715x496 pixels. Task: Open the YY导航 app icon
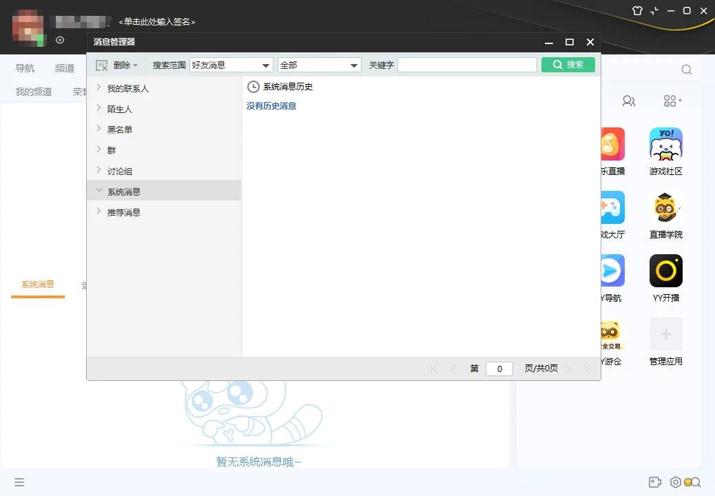click(x=613, y=271)
